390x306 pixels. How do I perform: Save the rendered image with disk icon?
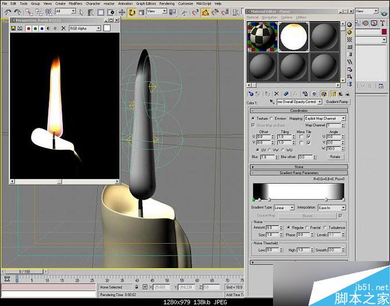[x=13, y=28]
